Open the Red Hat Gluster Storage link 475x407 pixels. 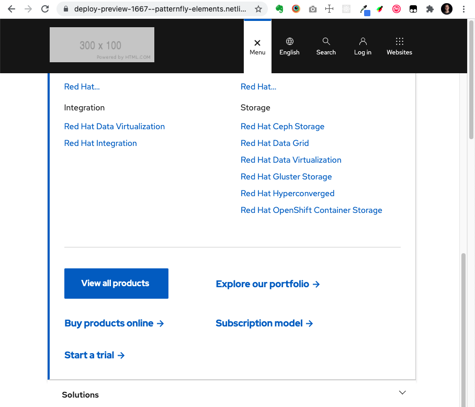click(286, 176)
